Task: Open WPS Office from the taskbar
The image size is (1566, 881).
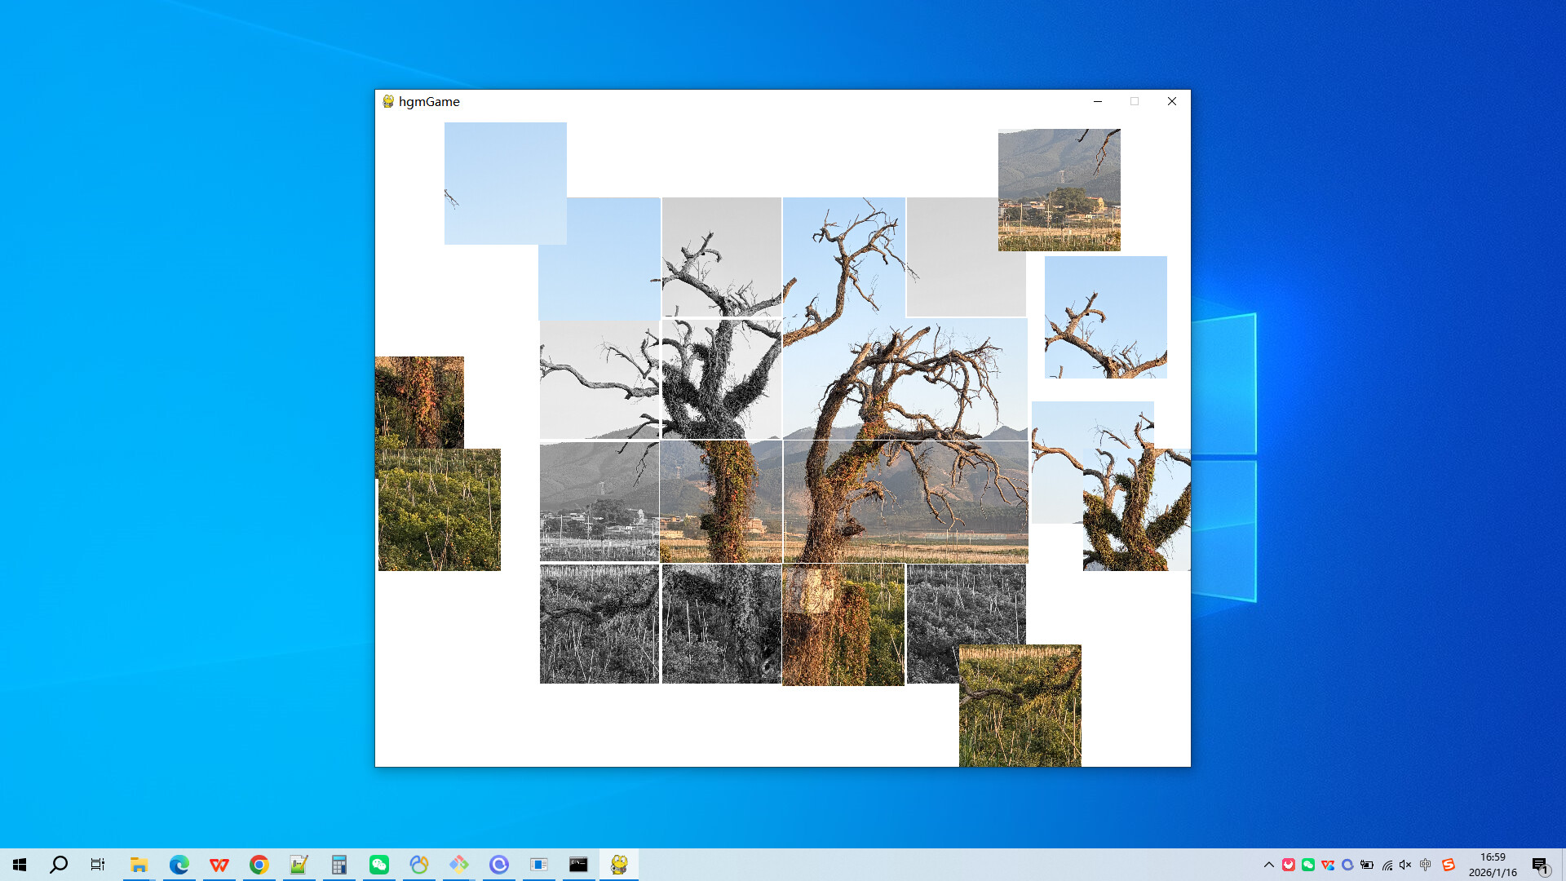Action: tap(219, 864)
